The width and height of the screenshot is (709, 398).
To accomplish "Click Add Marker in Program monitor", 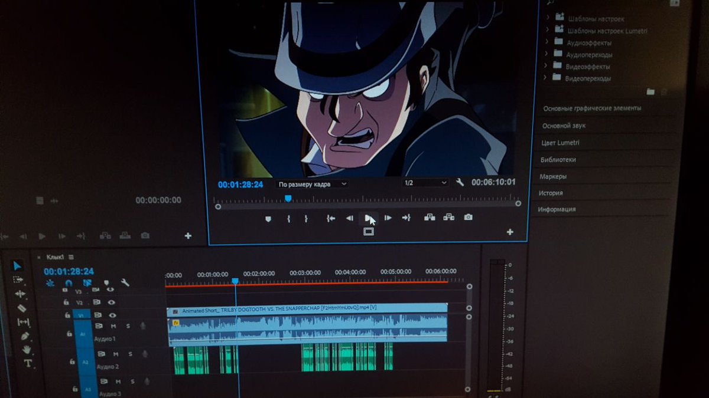I will coord(268,218).
